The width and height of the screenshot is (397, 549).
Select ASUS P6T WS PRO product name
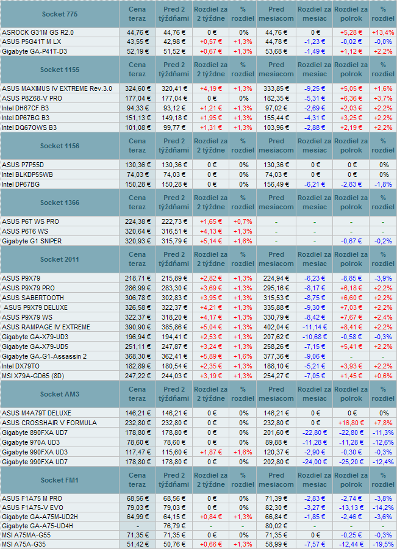pyautogui.click(x=30, y=221)
